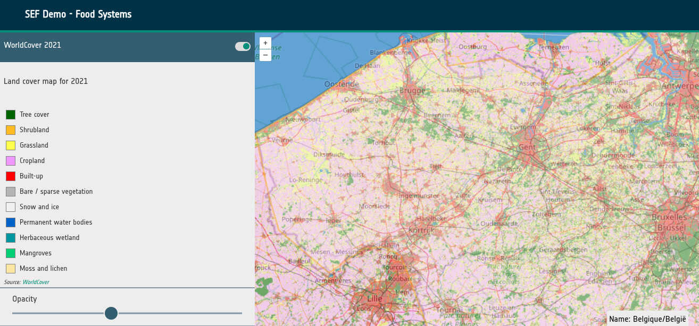Click on Kortrijk on the map
This screenshot has height=326, width=699.
(x=421, y=230)
